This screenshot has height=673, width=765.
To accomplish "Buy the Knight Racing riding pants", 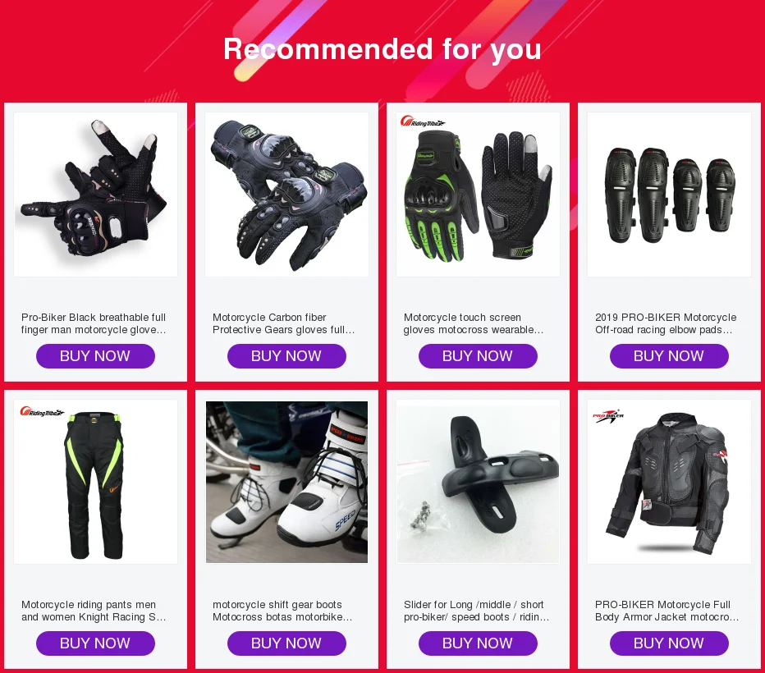I will tap(95, 643).
